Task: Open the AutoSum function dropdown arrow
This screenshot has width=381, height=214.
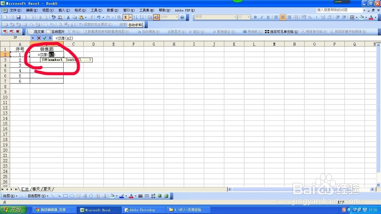Action: coord(130,17)
